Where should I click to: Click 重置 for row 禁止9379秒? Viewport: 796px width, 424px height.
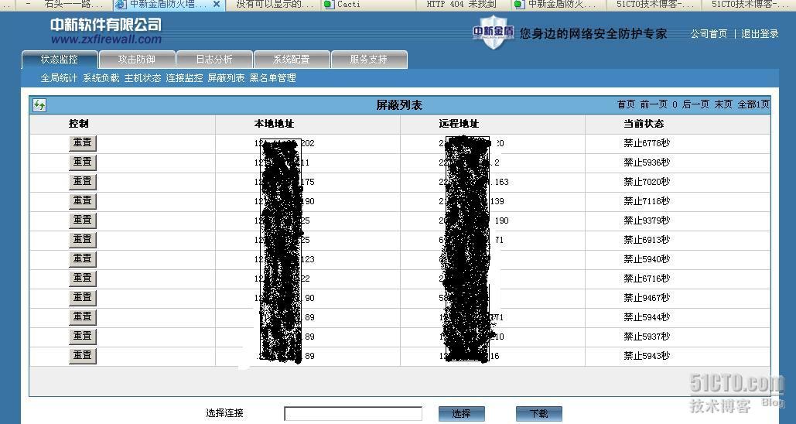click(82, 220)
